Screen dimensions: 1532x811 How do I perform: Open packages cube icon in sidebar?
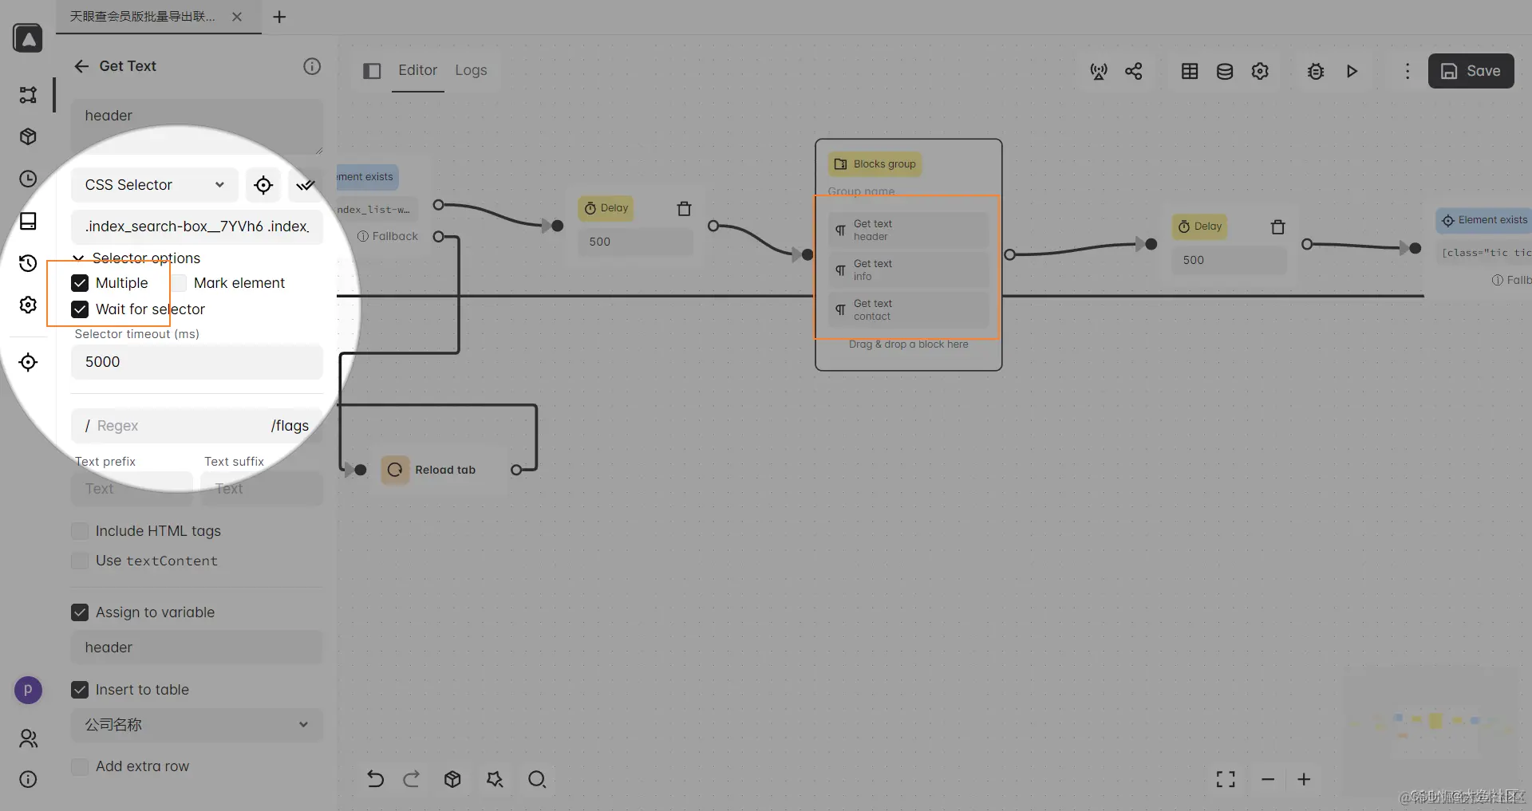(x=28, y=136)
